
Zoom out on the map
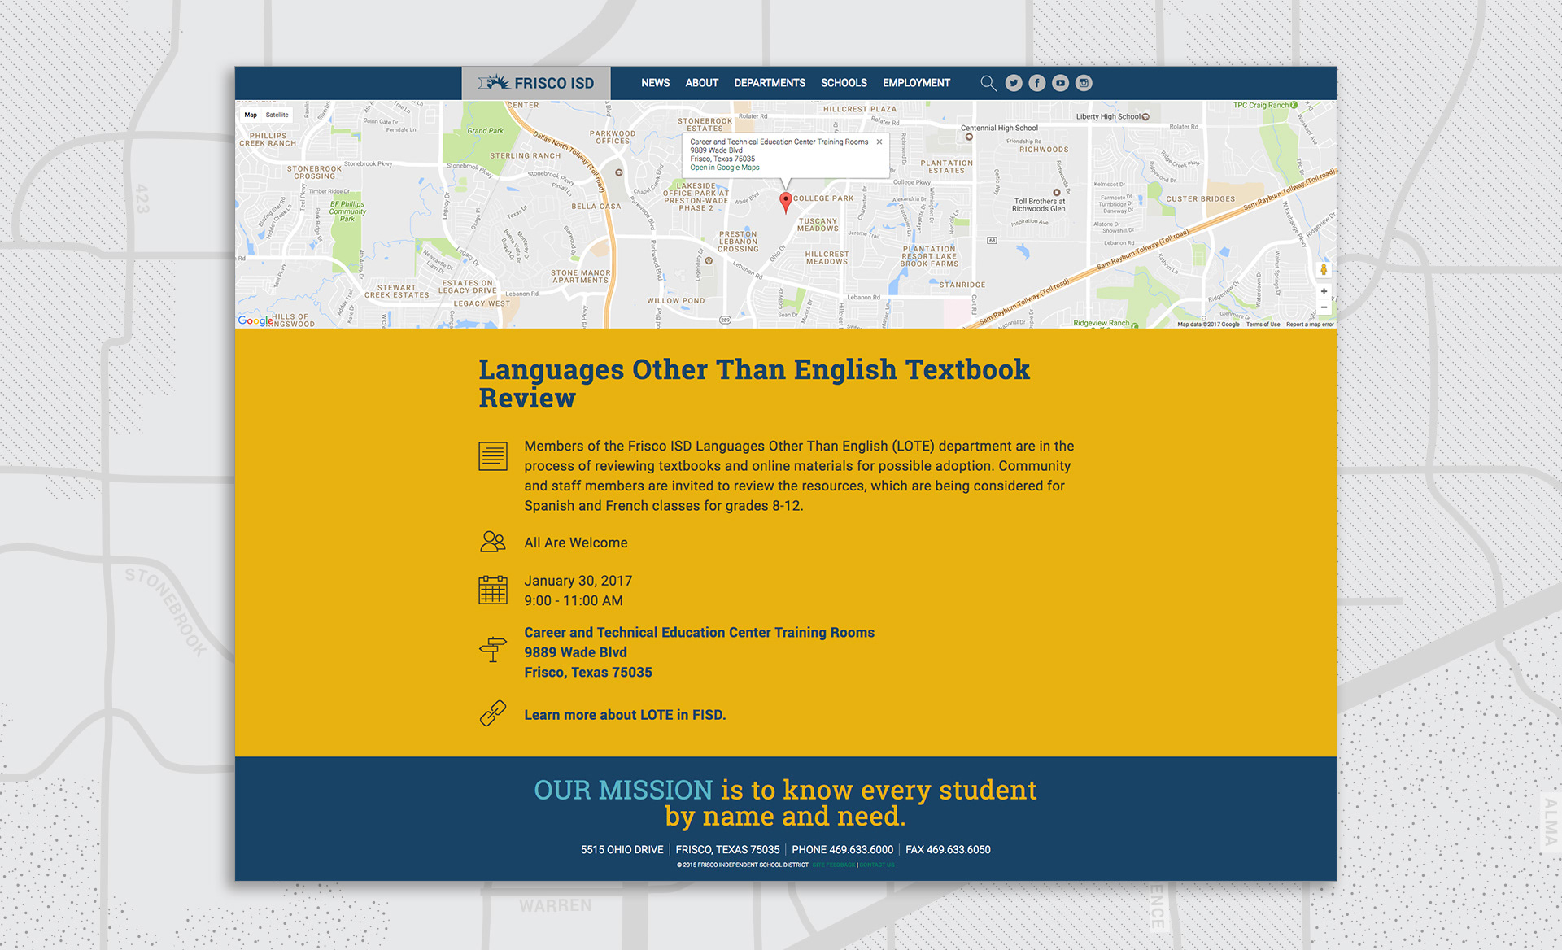point(1324,307)
